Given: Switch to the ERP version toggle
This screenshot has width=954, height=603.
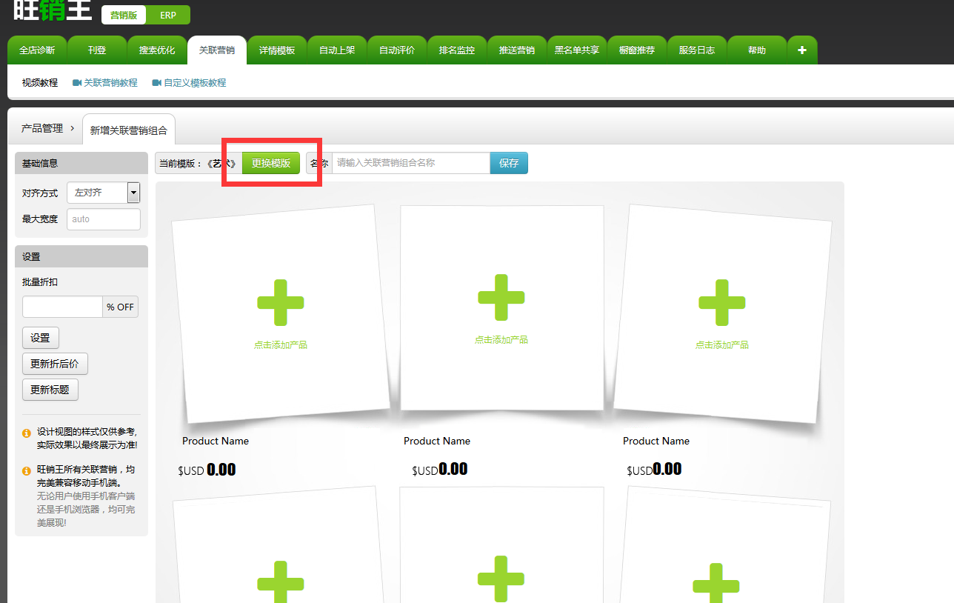Looking at the screenshot, I should coord(168,15).
